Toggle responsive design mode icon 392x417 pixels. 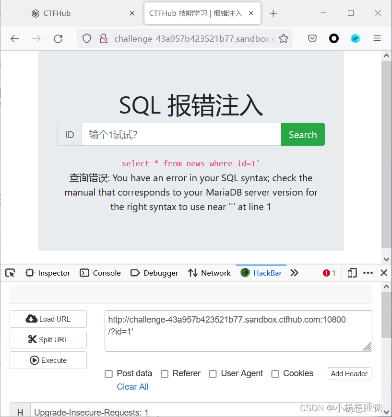(x=352, y=273)
